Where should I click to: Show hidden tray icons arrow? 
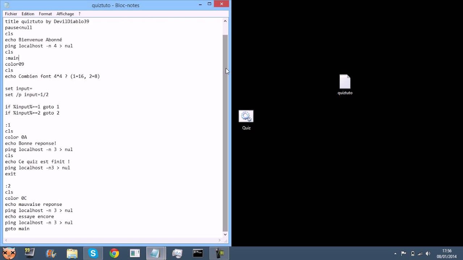point(395,253)
